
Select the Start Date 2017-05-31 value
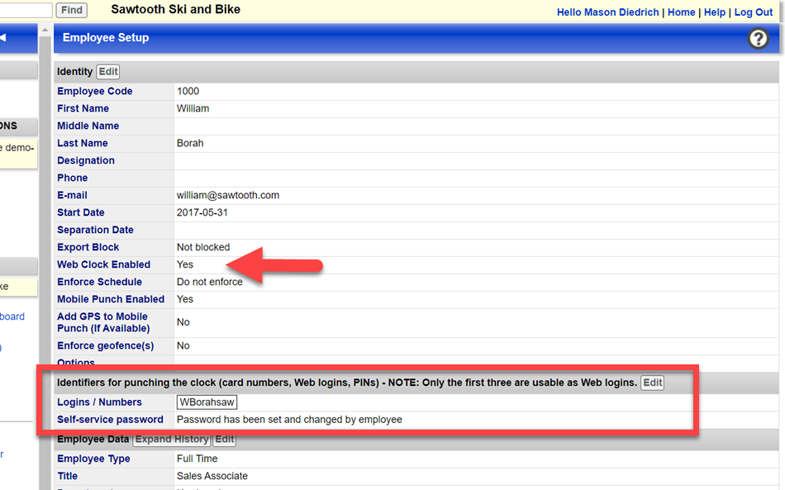coord(202,212)
